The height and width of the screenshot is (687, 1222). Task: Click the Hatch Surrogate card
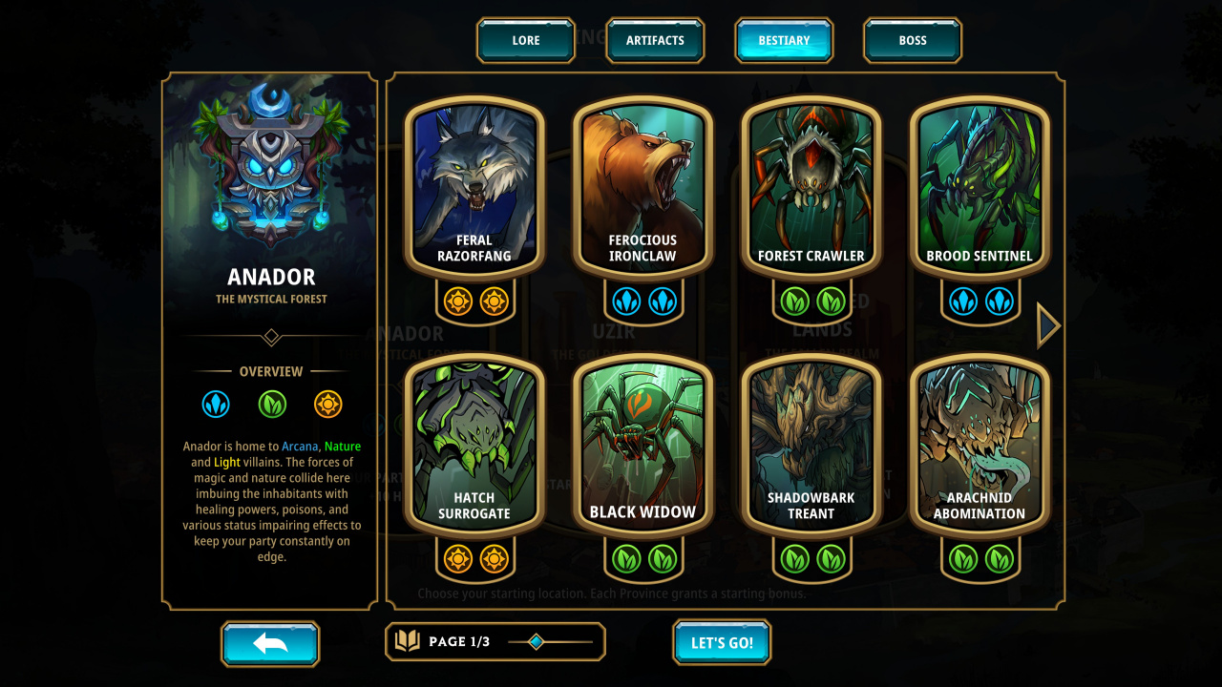click(x=474, y=445)
